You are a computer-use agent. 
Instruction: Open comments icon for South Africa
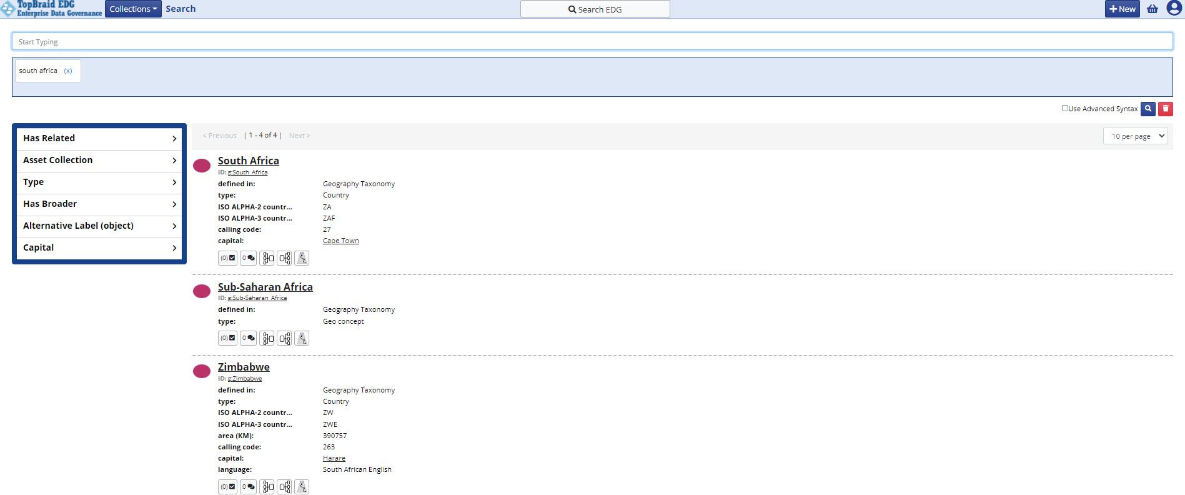pos(248,258)
